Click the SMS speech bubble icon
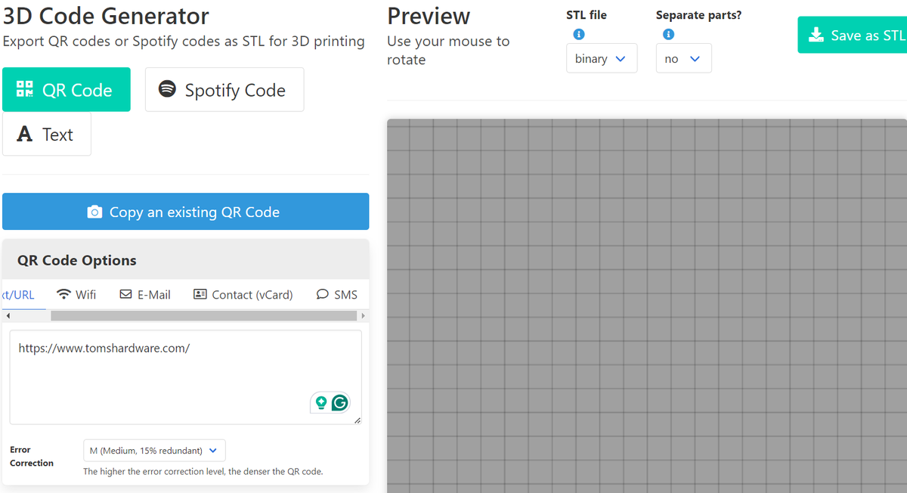The height and width of the screenshot is (493, 907). click(x=322, y=294)
